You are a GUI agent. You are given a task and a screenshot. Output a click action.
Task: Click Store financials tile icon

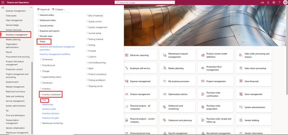point(241,81)
